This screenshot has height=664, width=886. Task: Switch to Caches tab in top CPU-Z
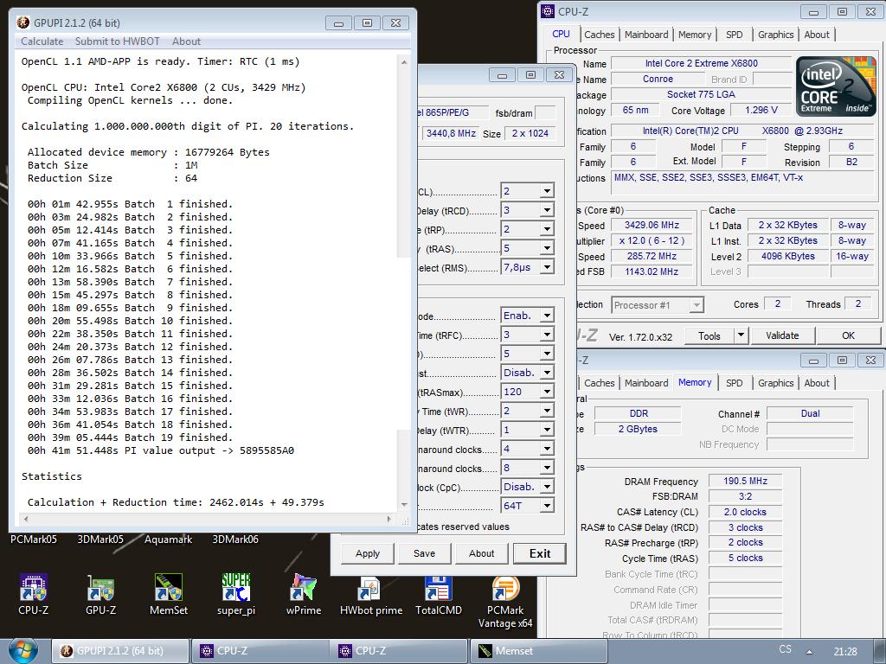(599, 35)
